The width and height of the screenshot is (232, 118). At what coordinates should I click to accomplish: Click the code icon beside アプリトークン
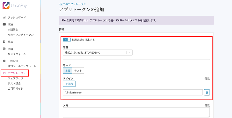(4, 73)
